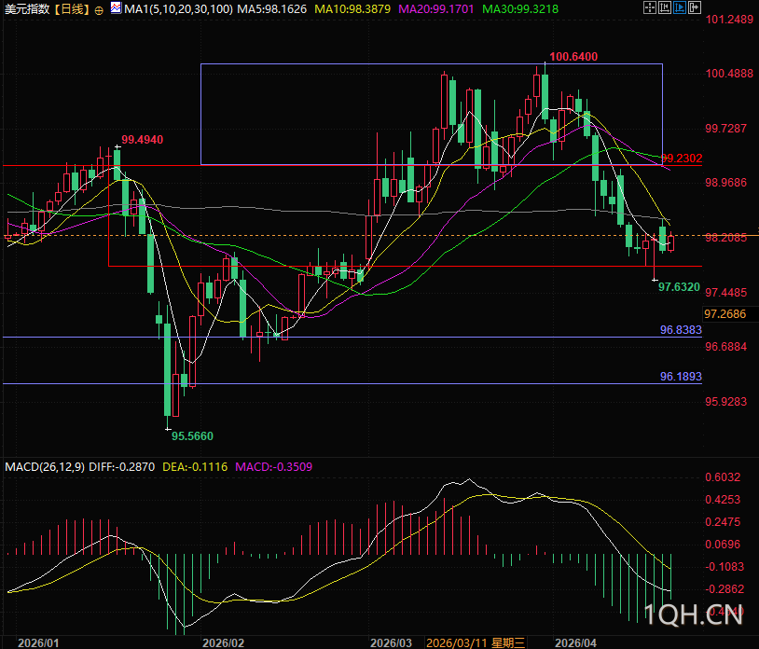Click the MA20:99.1701 value
759x649 pixels.
[x=436, y=9]
